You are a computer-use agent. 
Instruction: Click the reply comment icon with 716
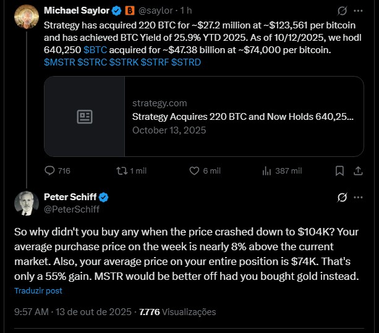[x=51, y=171]
